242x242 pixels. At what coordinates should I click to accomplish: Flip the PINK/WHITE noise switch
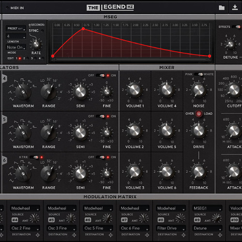click(198, 74)
